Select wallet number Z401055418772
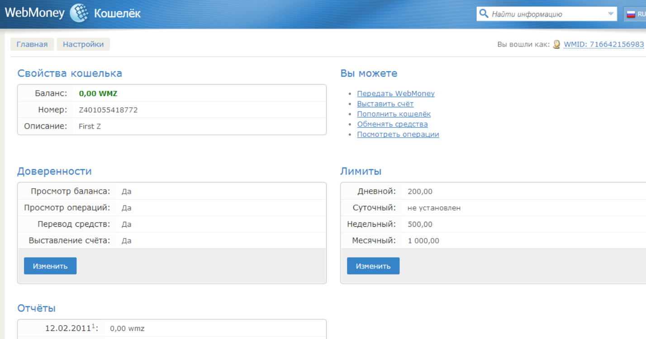646x339 pixels. coord(108,110)
